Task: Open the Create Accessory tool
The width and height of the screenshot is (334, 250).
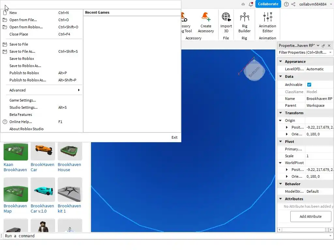Action: (206, 22)
